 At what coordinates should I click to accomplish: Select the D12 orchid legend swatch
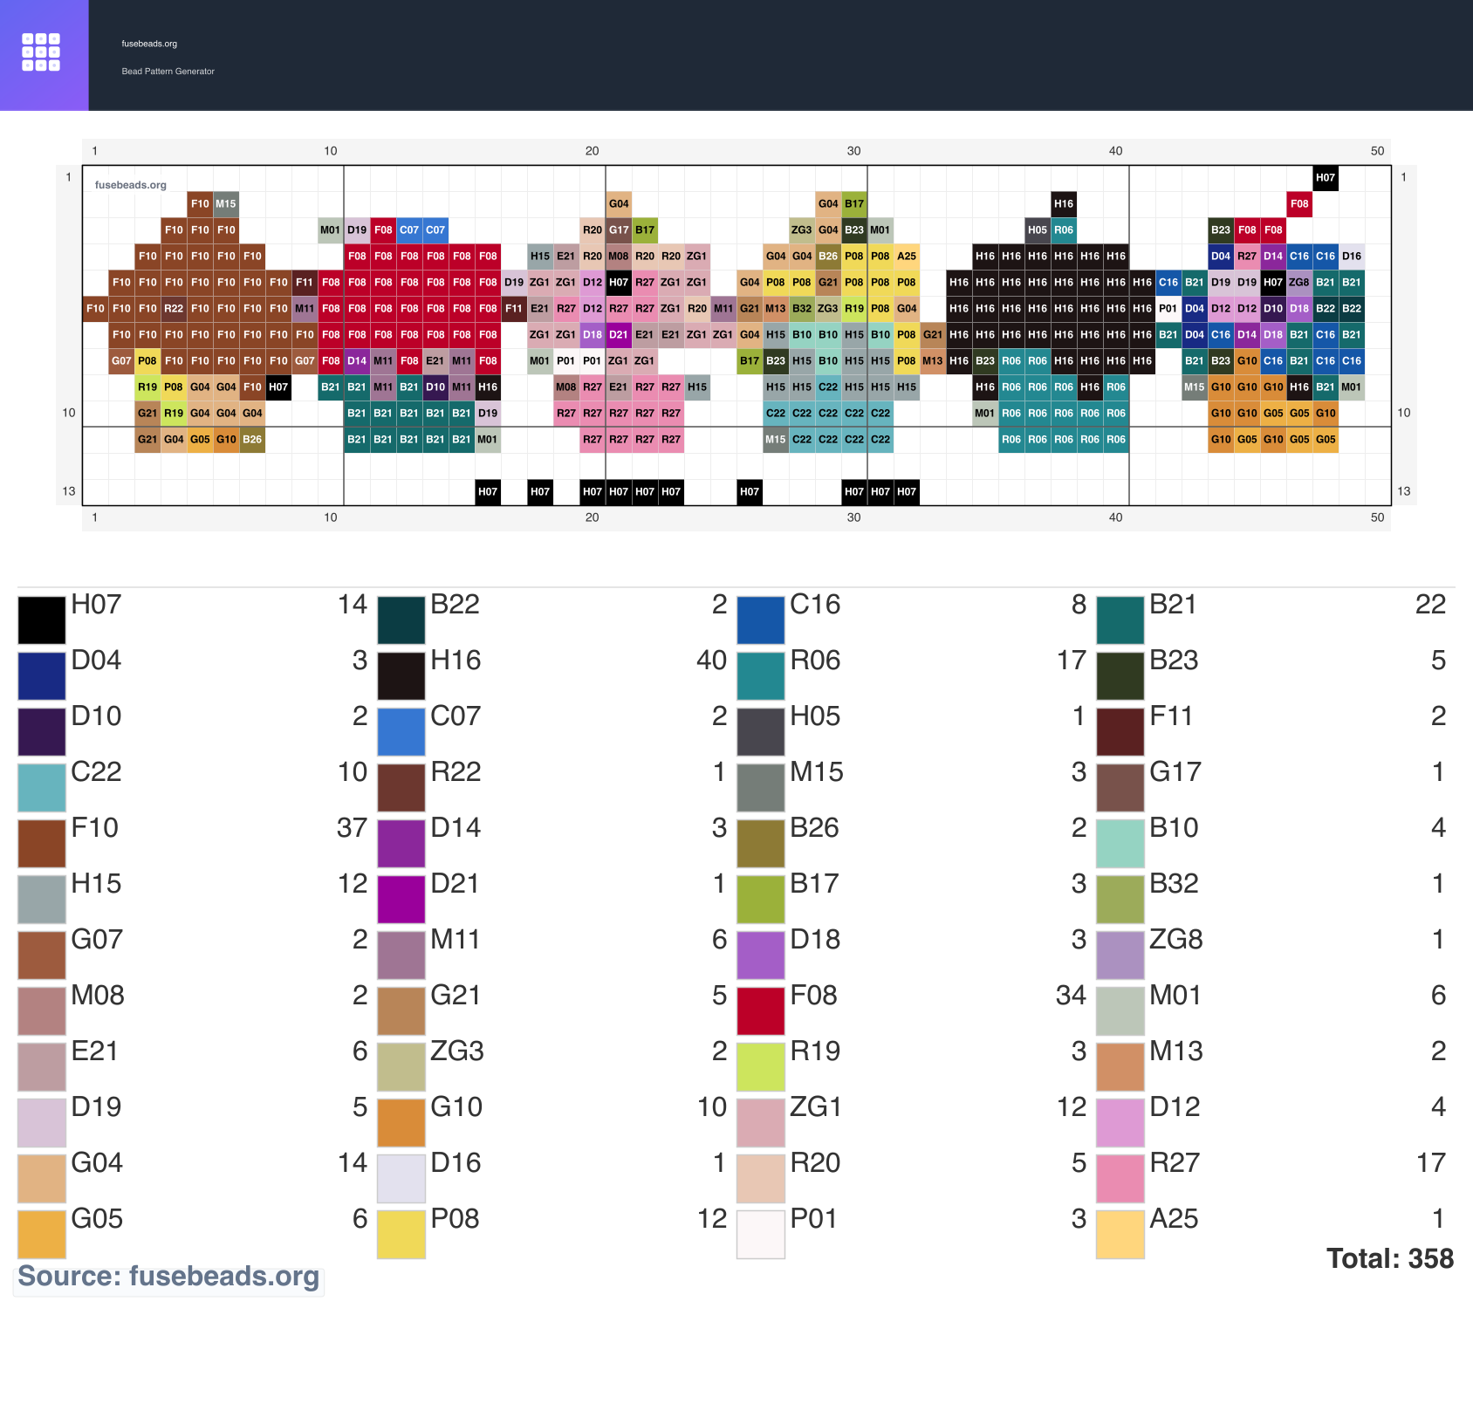[x=1120, y=1123]
